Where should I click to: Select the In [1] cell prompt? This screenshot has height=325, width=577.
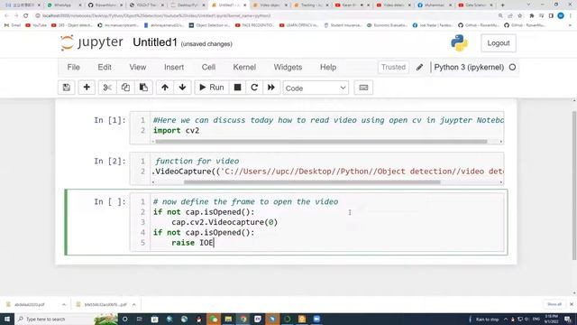(x=110, y=120)
